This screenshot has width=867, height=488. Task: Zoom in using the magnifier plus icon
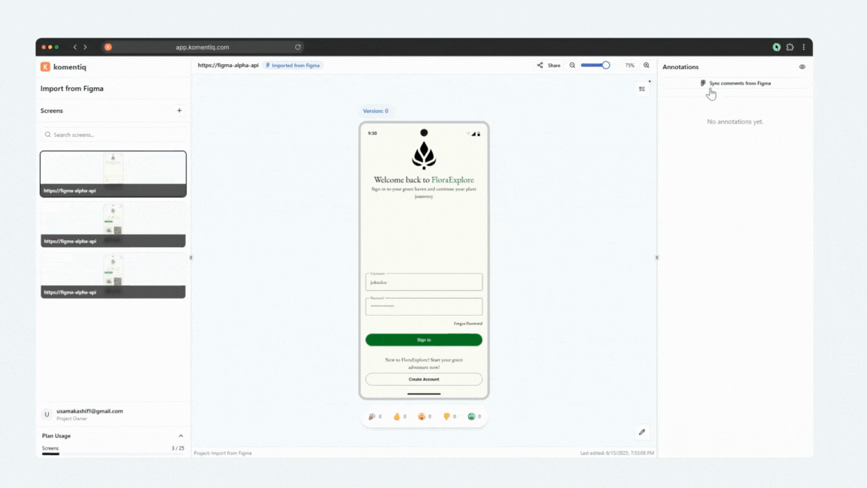pos(646,66)
